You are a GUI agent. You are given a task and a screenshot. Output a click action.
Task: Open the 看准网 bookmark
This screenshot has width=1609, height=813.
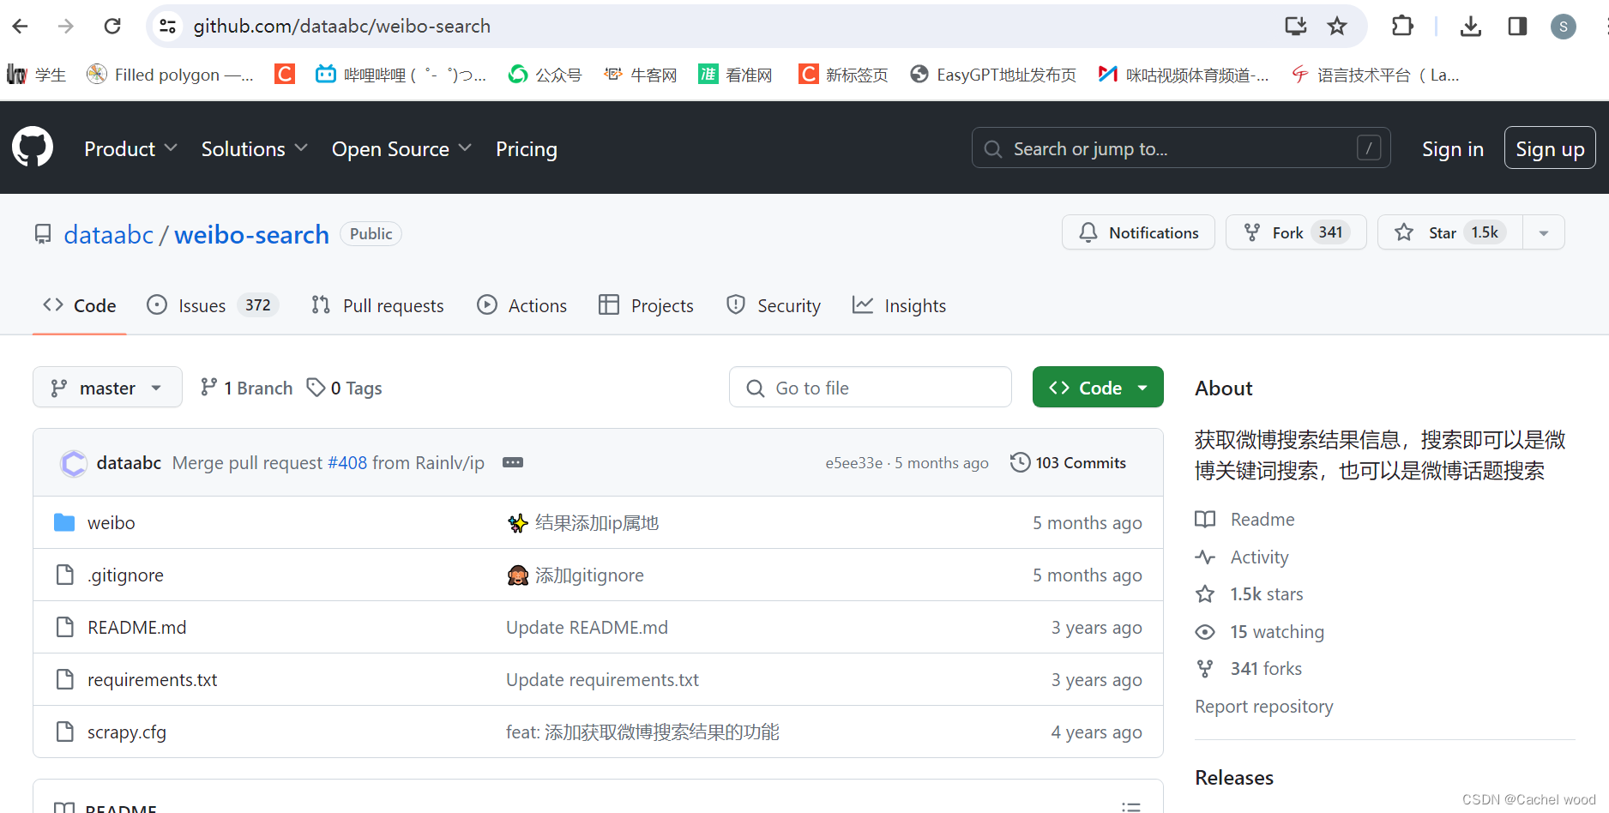pyautogui.click(x=736, y=75)
